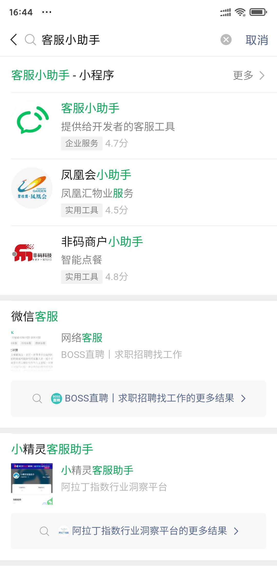Tap the BOSS直聘 round logo icon
This screenshot has width=277, height=576.
[56, 398]
